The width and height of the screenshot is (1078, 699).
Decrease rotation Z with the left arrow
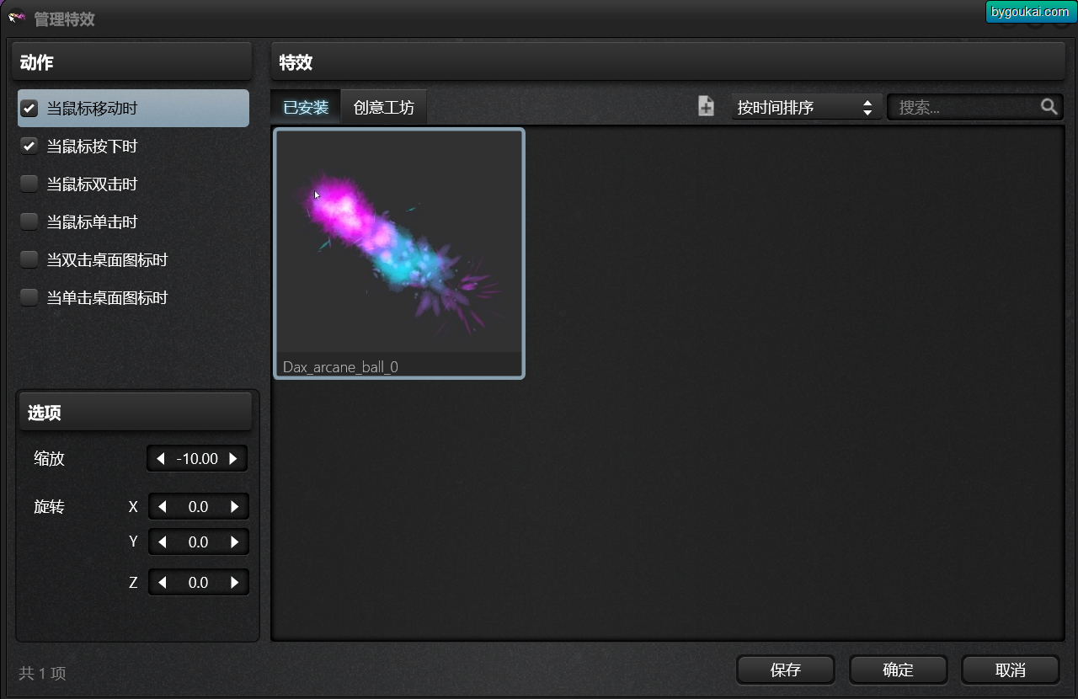[x=163, y=582]
